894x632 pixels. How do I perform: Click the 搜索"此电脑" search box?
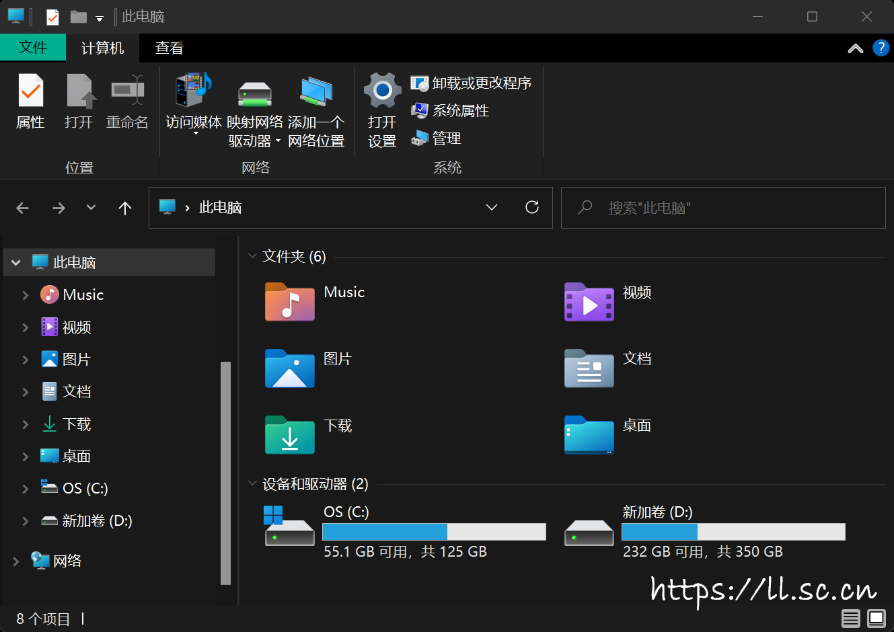point(723,208)
